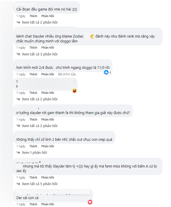
Task: Open the "Đã chỉnh sửa" edit history link
Action: (x=67, y=74)
